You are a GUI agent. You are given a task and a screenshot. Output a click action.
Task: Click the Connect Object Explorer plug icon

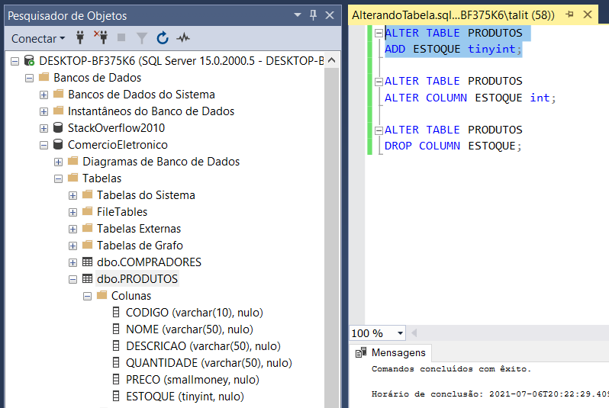coord(80,37)
